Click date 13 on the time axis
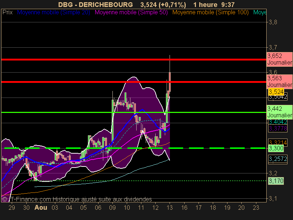The image size is (293, 220). tap(170, 208)
